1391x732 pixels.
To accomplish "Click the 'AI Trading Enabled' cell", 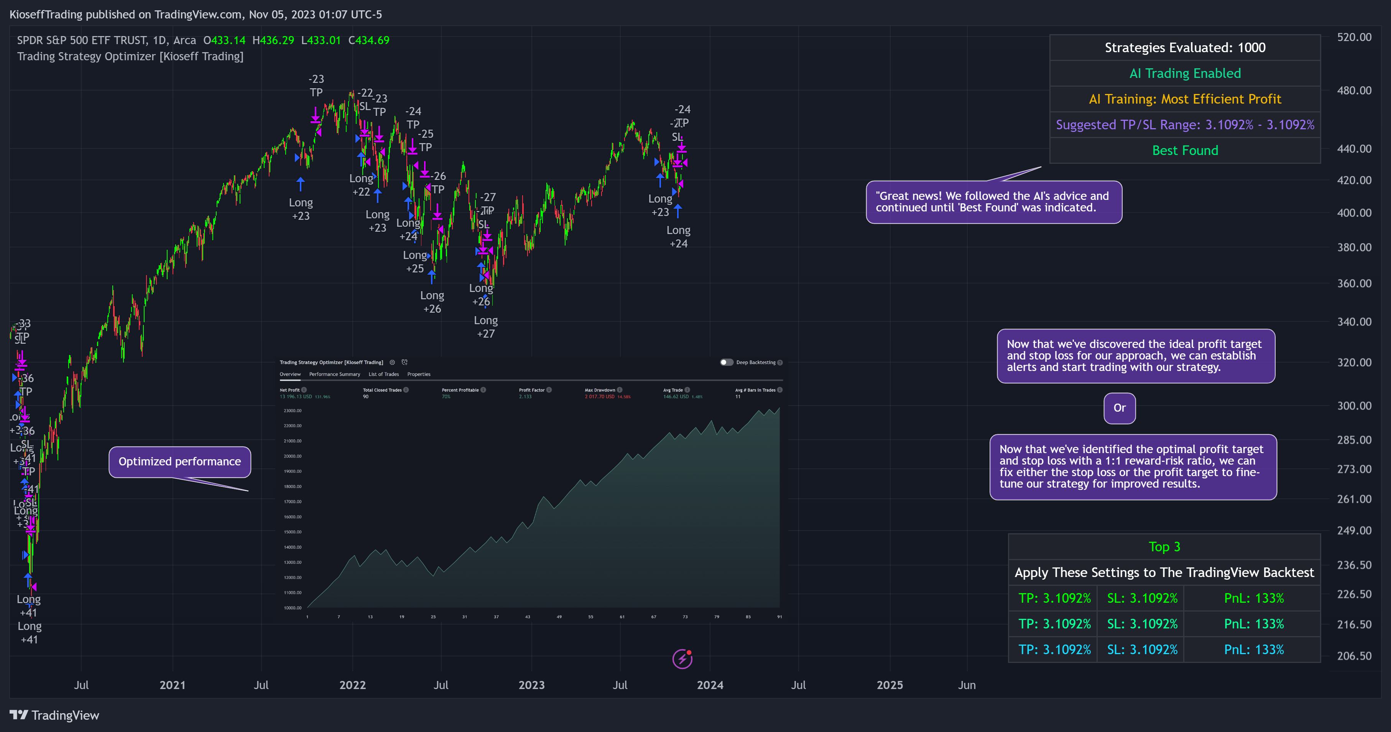I will (x=1185, y=74).
